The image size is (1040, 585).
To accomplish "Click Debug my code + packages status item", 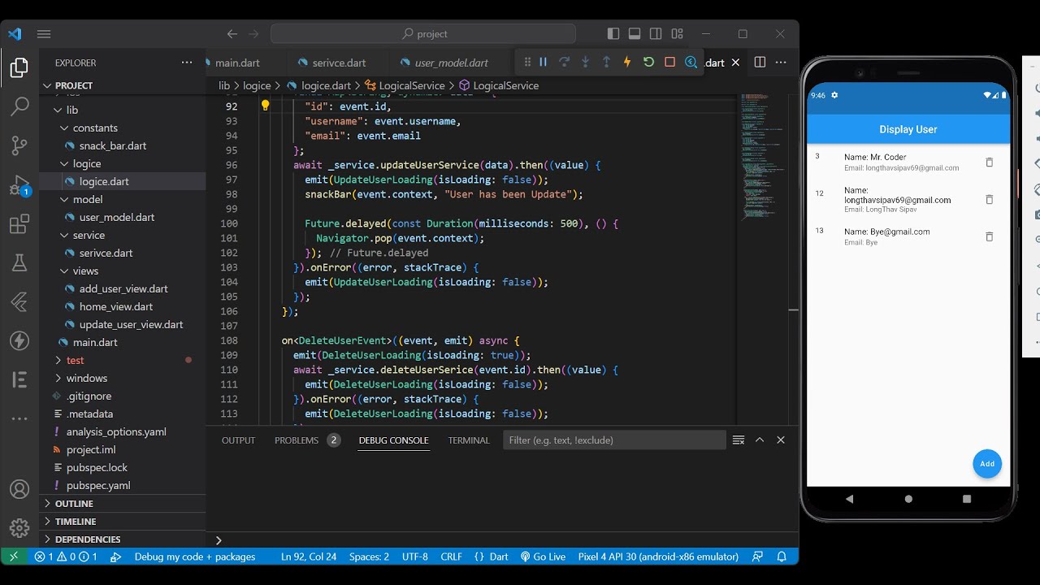I will pos(195,557).
